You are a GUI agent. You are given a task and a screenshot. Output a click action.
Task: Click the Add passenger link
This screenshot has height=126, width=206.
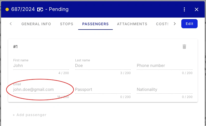coord(30,115)
